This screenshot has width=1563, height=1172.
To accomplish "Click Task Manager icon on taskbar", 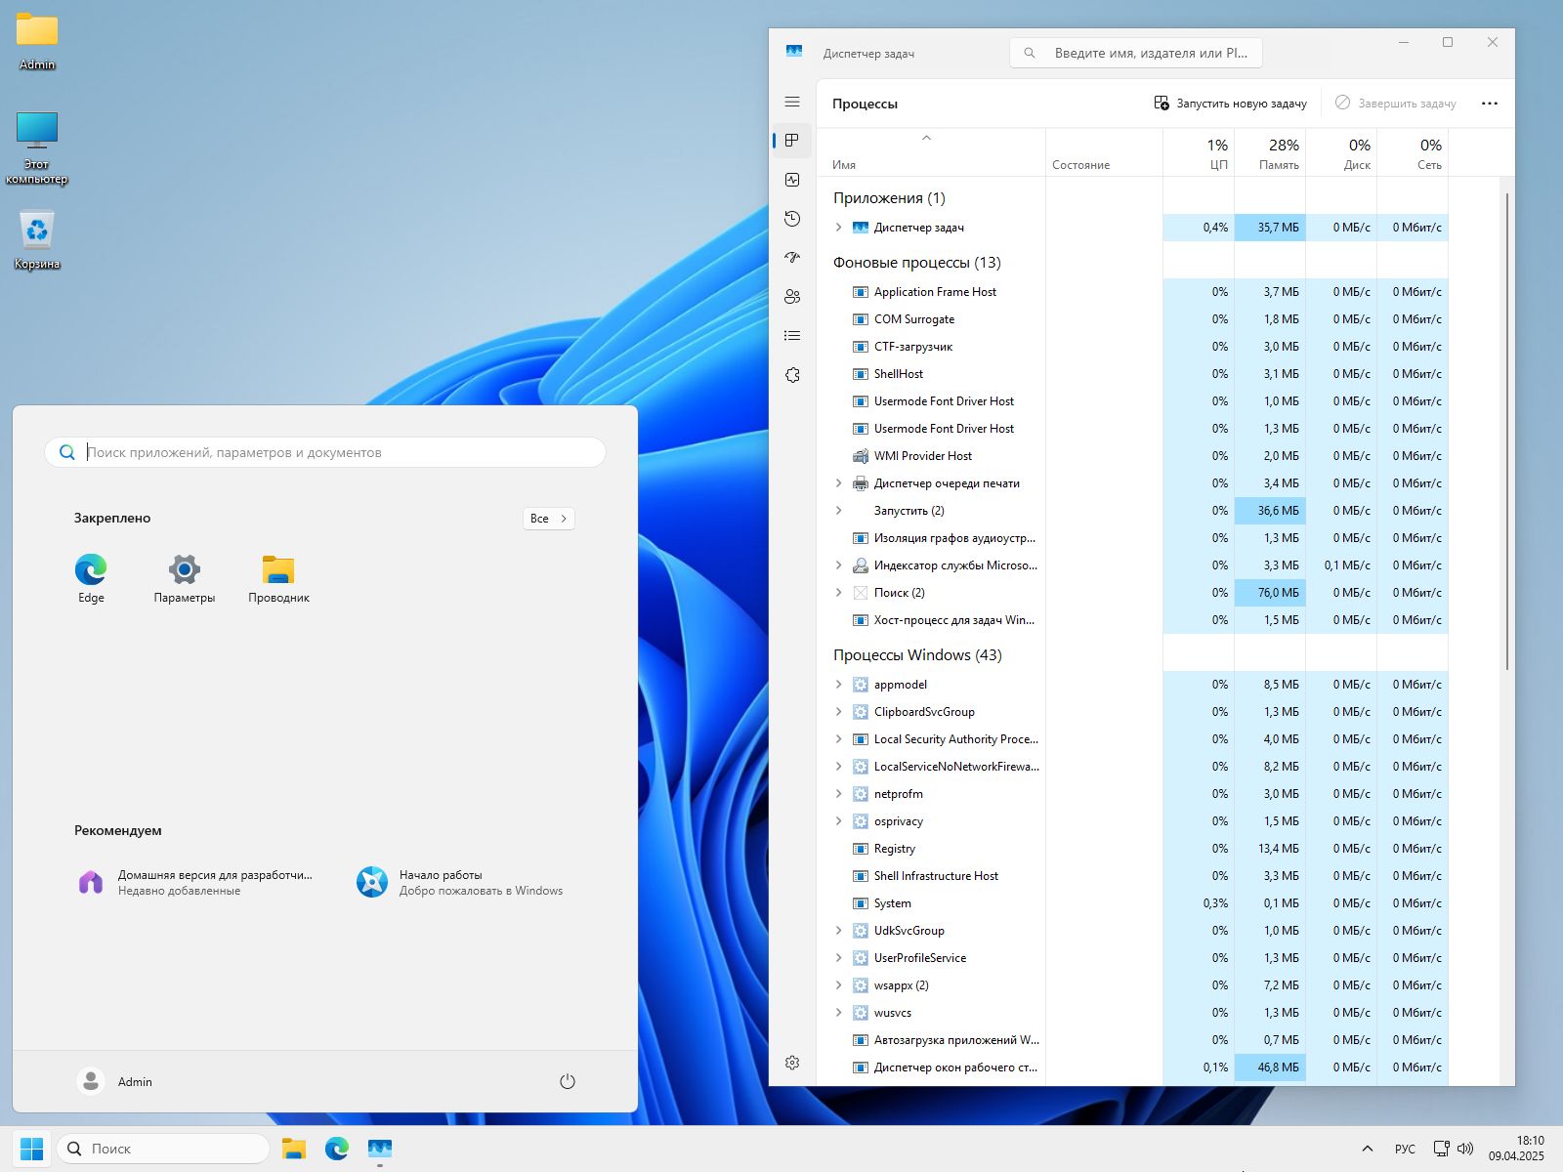I will point(380,1149).
